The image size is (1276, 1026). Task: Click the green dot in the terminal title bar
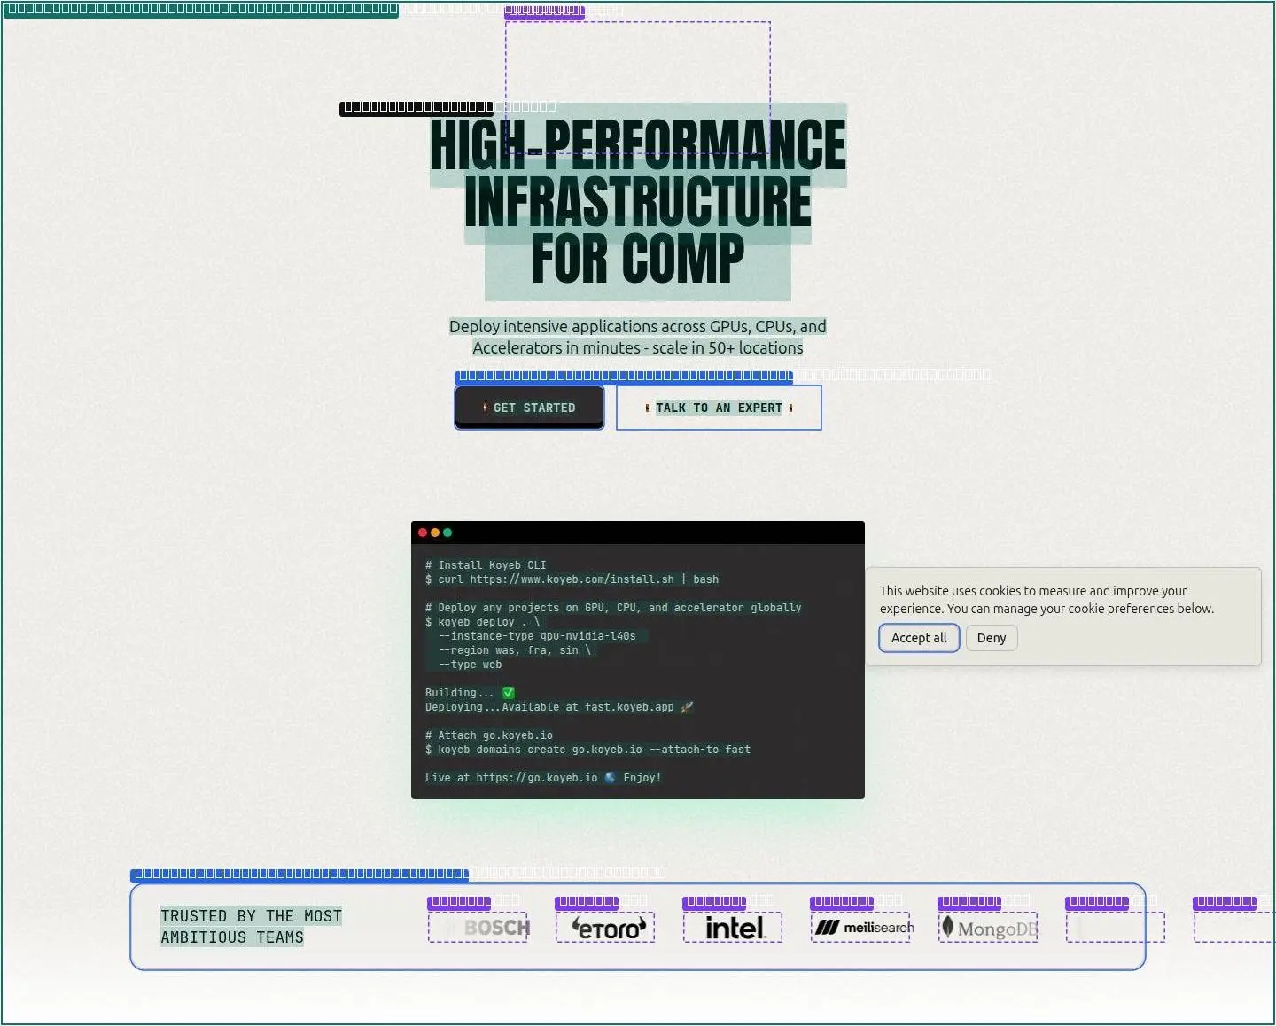(x=447, y=532)
